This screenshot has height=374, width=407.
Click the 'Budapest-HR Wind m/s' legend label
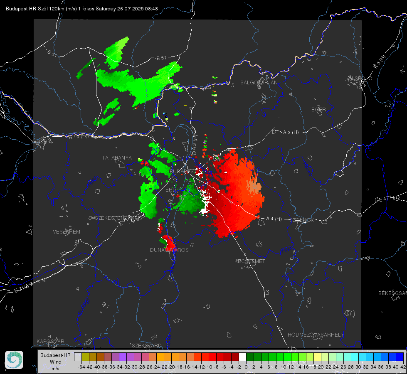point(56,362)
